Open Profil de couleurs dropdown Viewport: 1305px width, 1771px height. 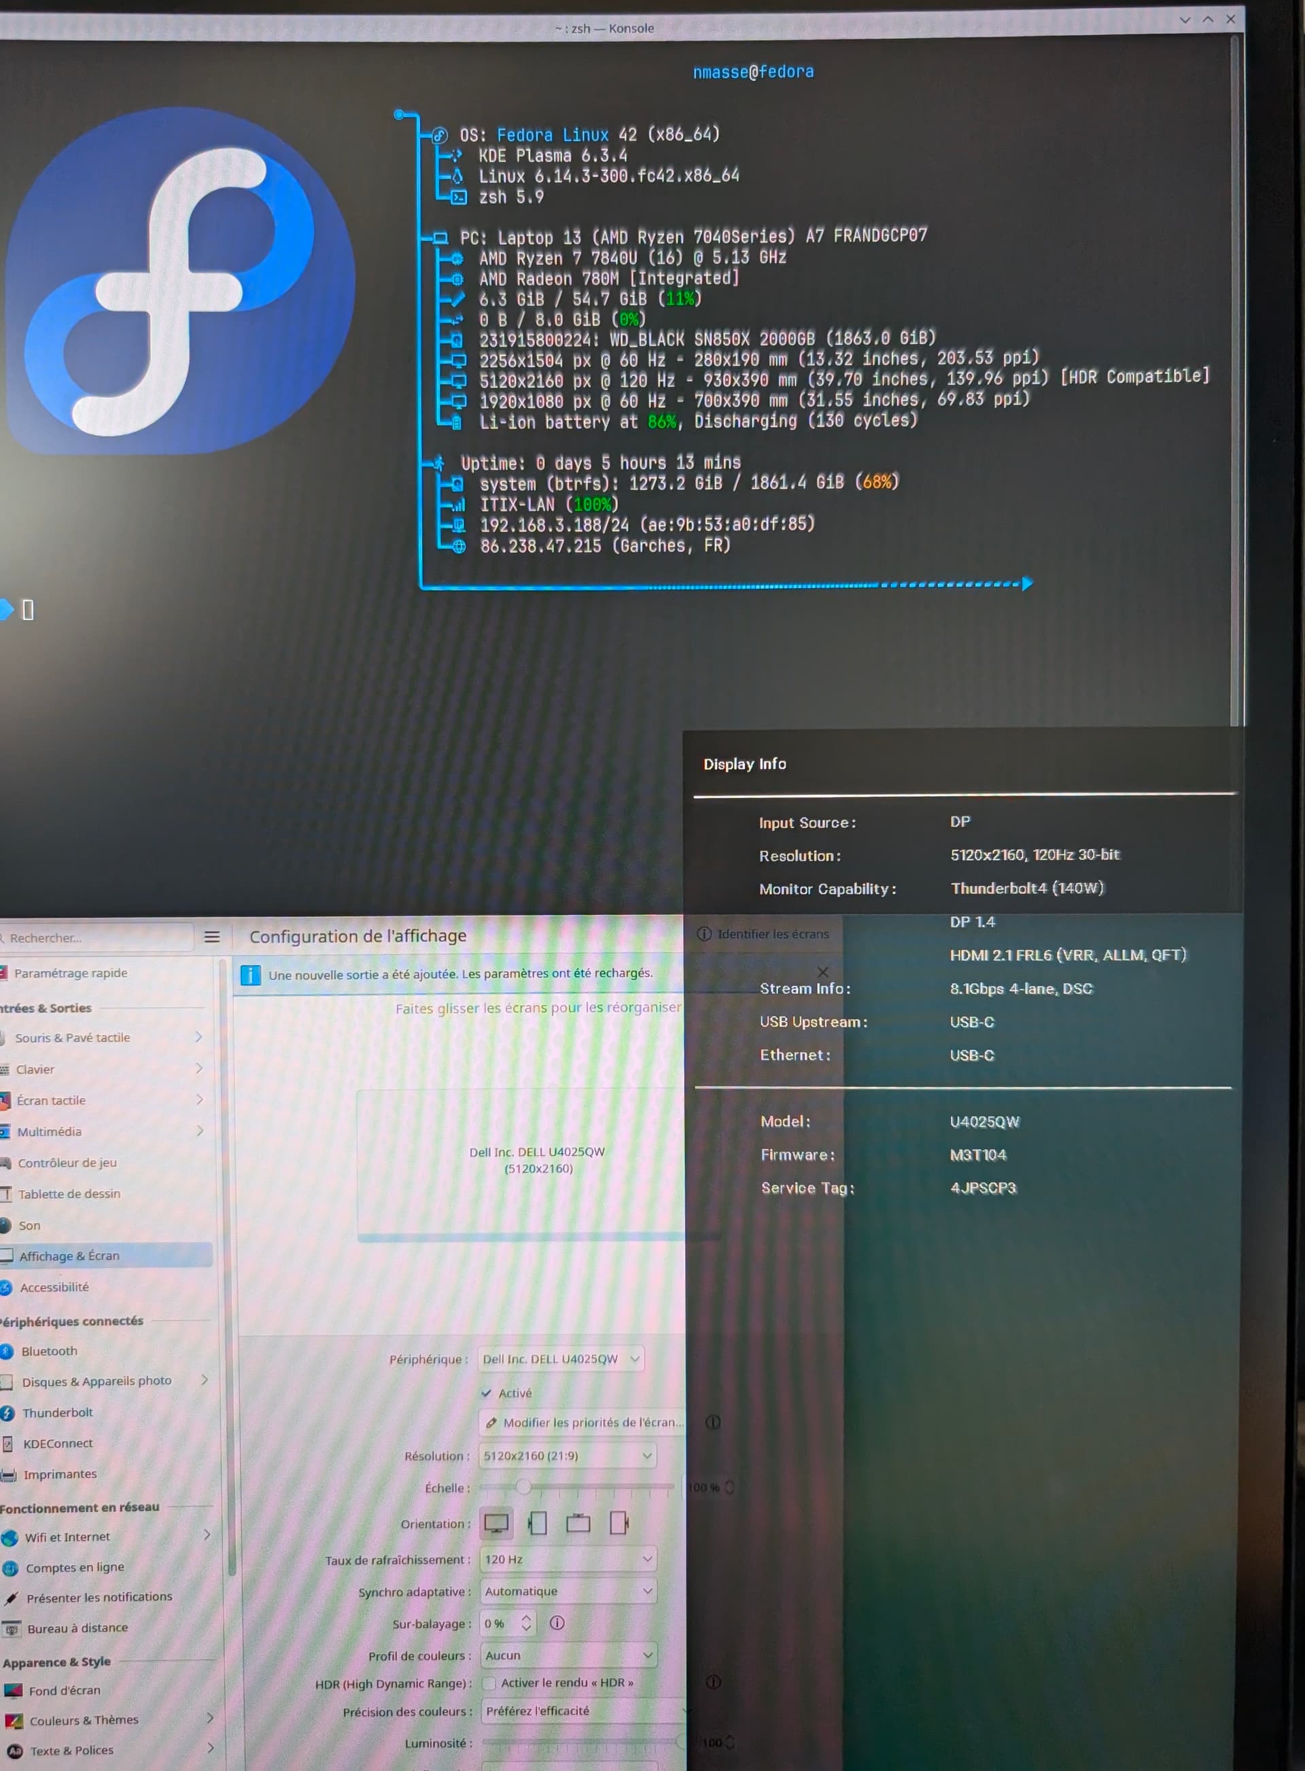click(570, 1655)
